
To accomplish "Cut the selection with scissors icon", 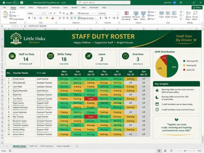I will [x=11, y=12].
